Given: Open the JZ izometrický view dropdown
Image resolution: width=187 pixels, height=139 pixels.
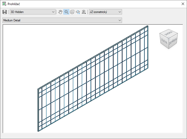Looking at the screenshot, I should 105,12.
